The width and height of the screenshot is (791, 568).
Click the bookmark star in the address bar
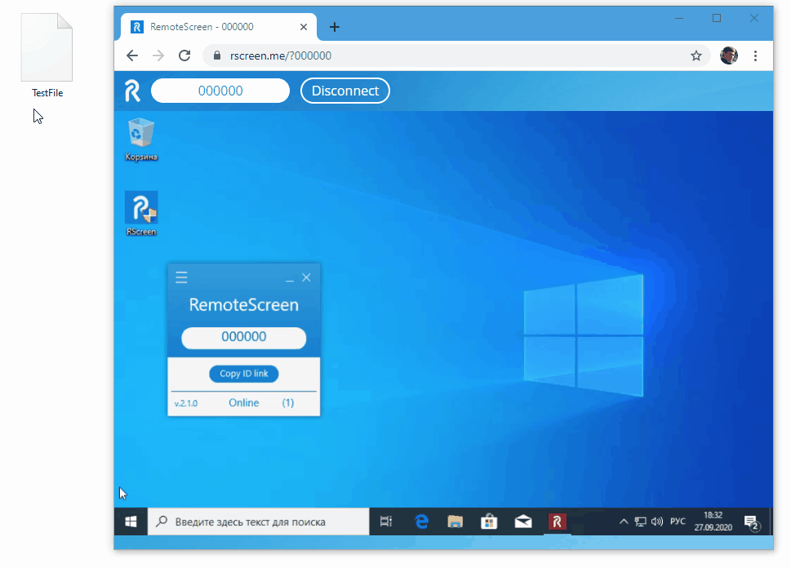tap(695, 55)
